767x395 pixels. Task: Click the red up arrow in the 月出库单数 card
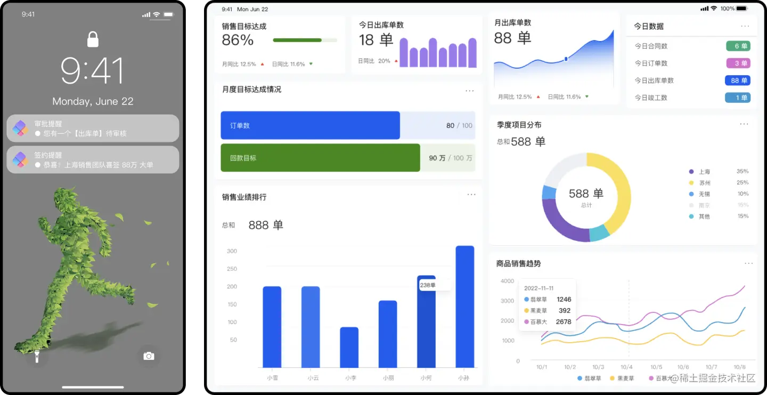tap(538, 97)
